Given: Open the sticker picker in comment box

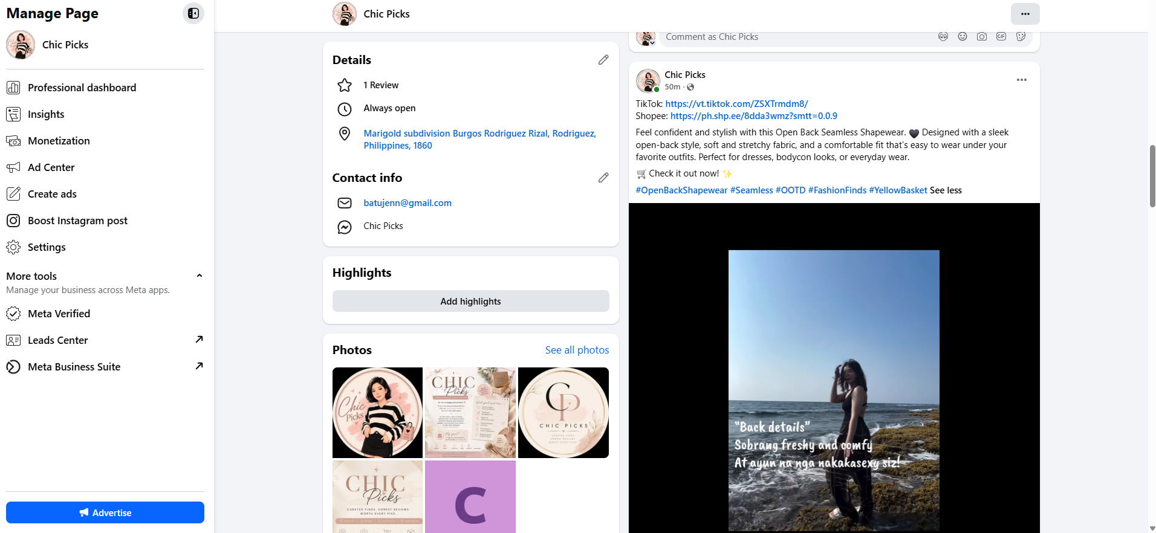Looking at the screenshot, I should (x=1021, y=37).
